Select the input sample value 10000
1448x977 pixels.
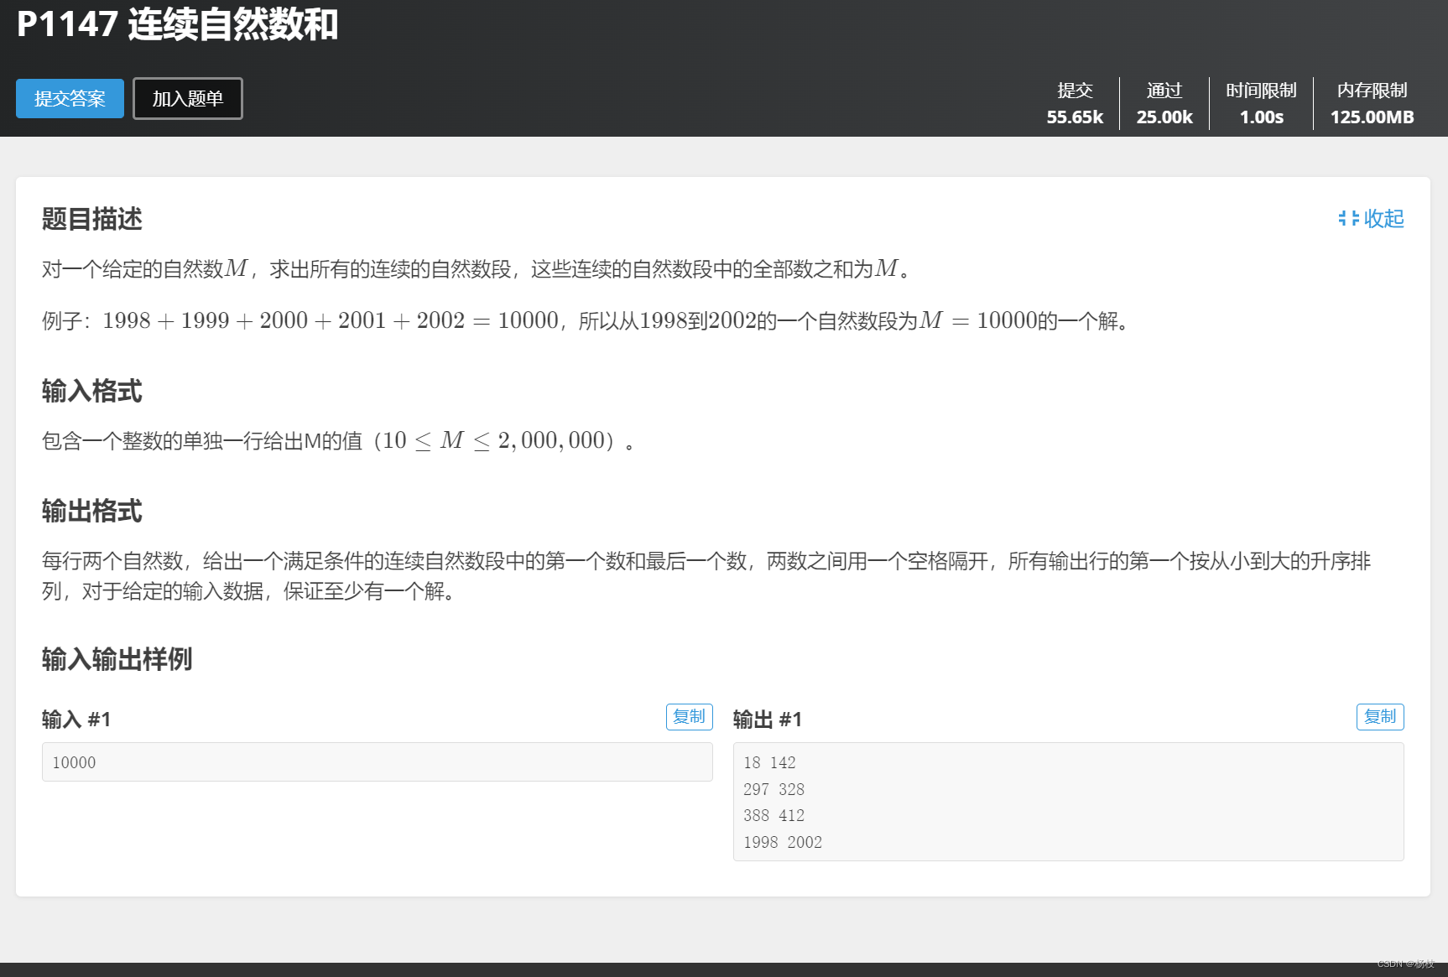point(74,762)
